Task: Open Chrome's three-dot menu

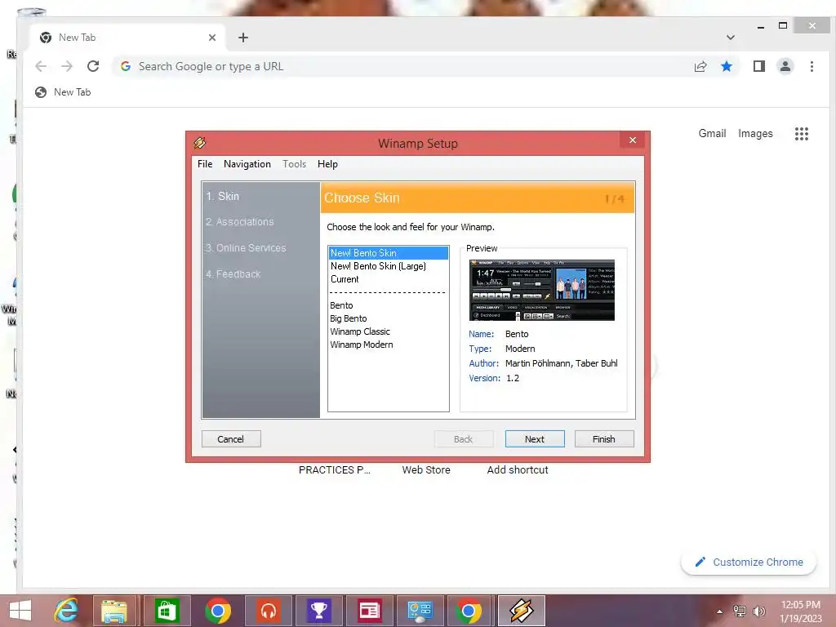Action: pos(812,66)
